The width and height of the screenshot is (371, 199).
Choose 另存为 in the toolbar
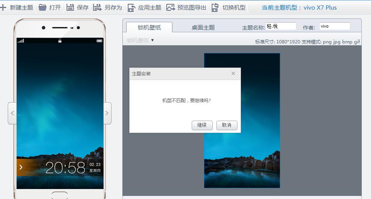click(113, 8)
